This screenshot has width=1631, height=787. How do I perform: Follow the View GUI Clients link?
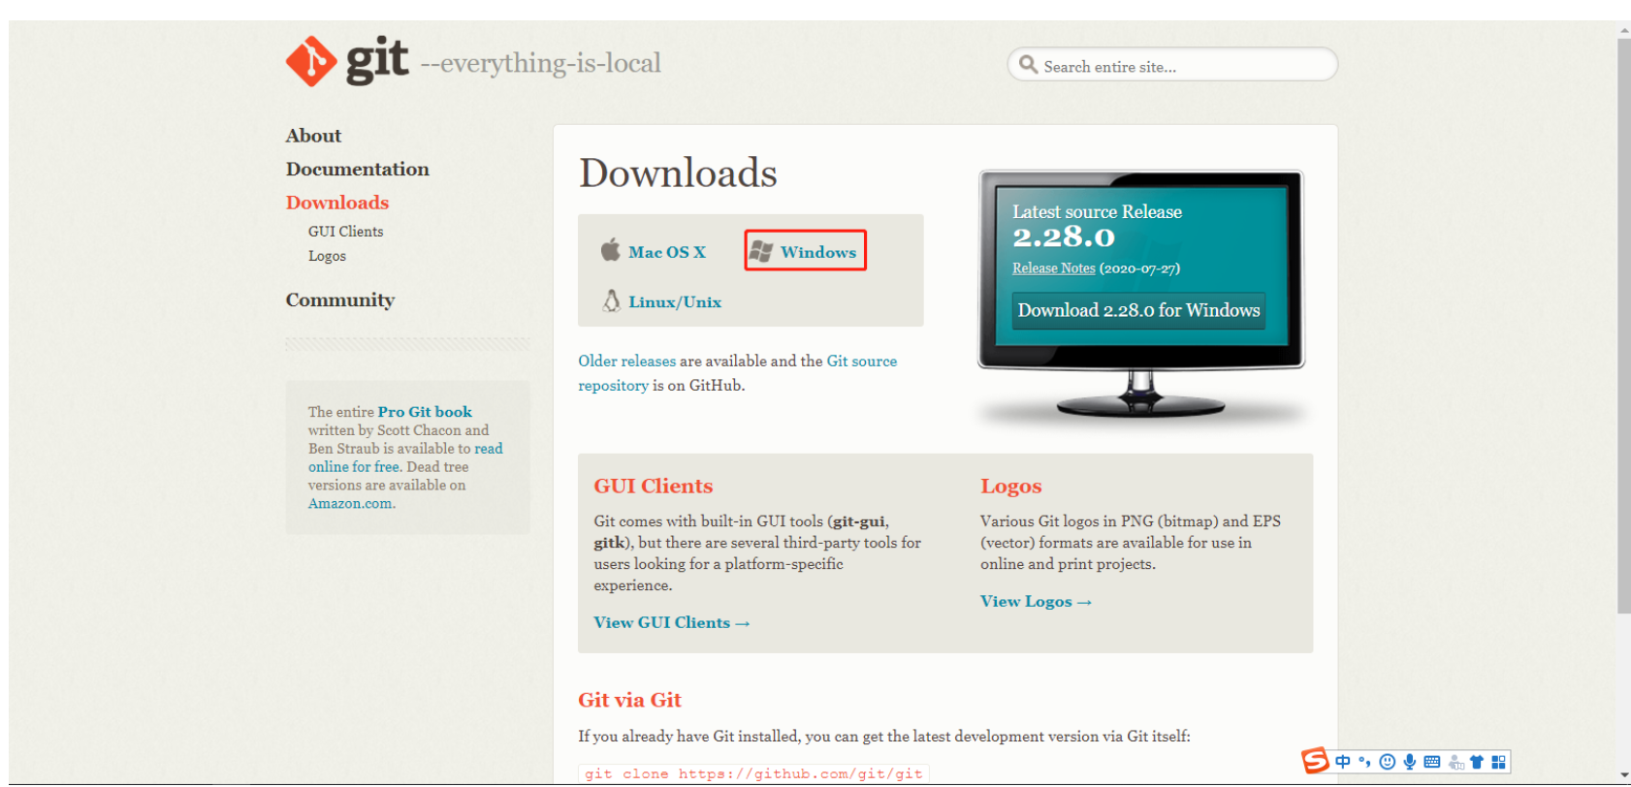[x=671, y=623]
